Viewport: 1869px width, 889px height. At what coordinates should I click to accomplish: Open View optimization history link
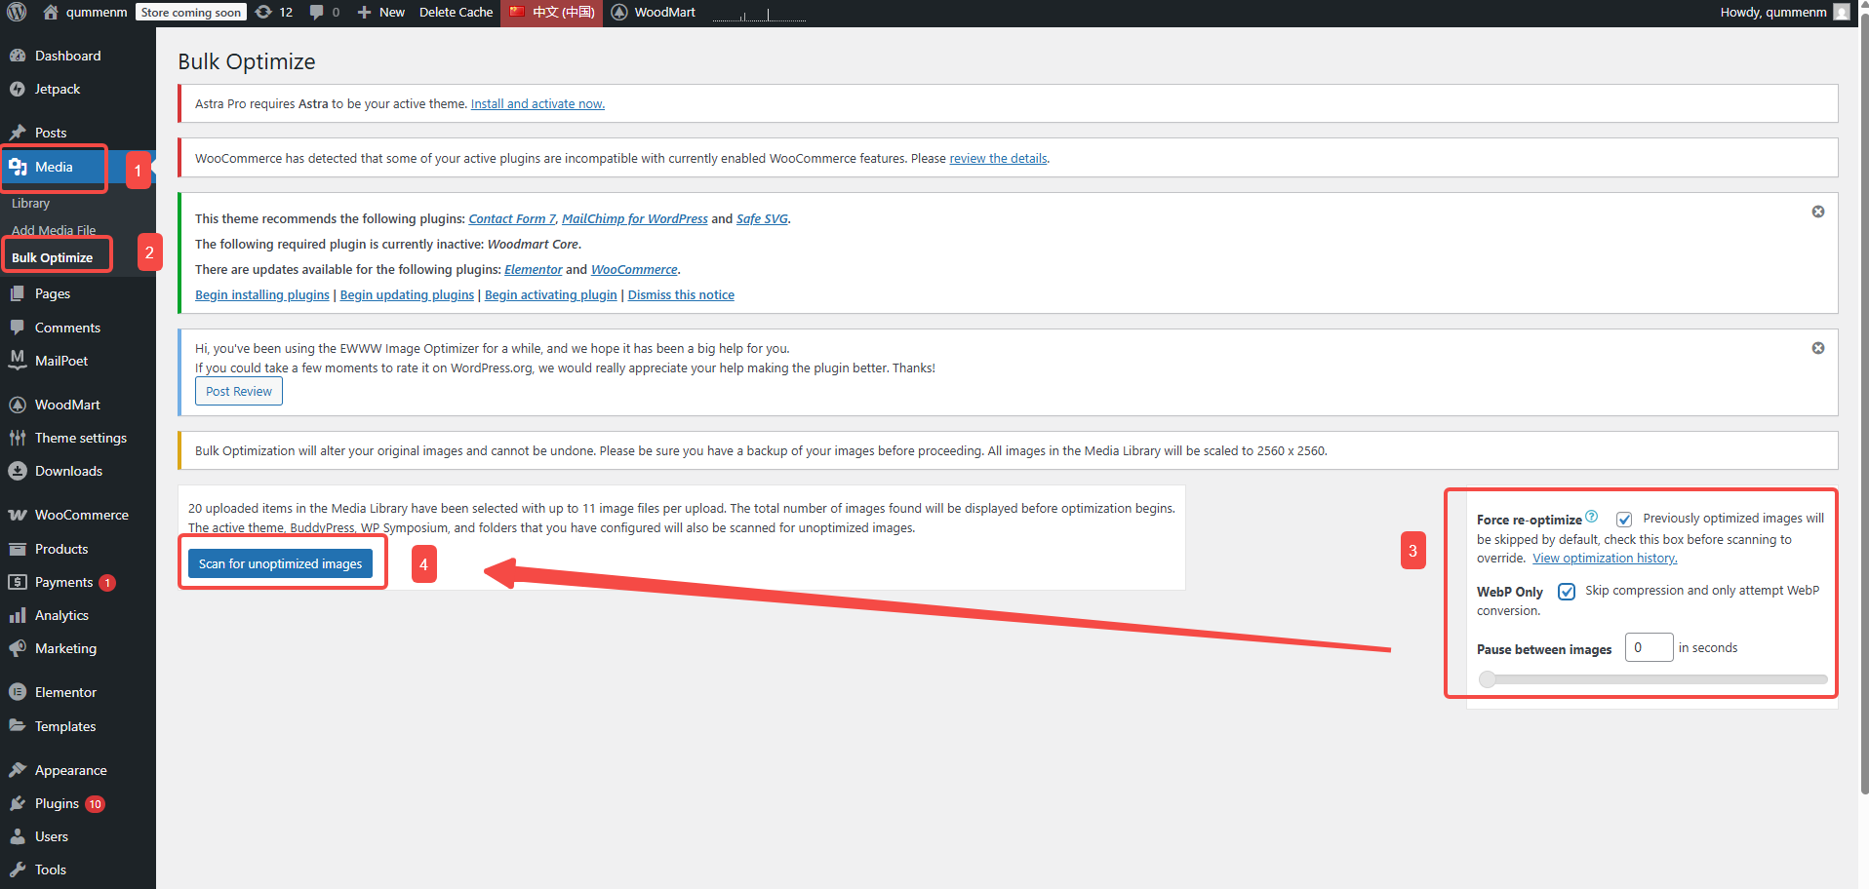point(1604,558)
